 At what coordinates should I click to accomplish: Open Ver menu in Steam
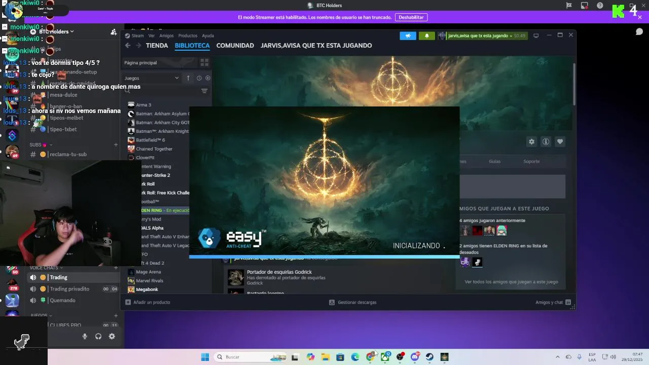tap(152, 35)
